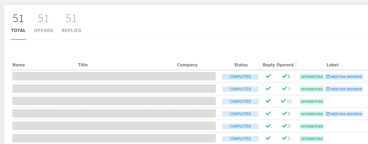368x144 pixels.
Task: Click opened checkmark next to count 6
Action: point(284,76)
